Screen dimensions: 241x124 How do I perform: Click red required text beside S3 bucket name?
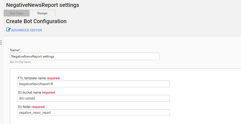click(48, 93)
